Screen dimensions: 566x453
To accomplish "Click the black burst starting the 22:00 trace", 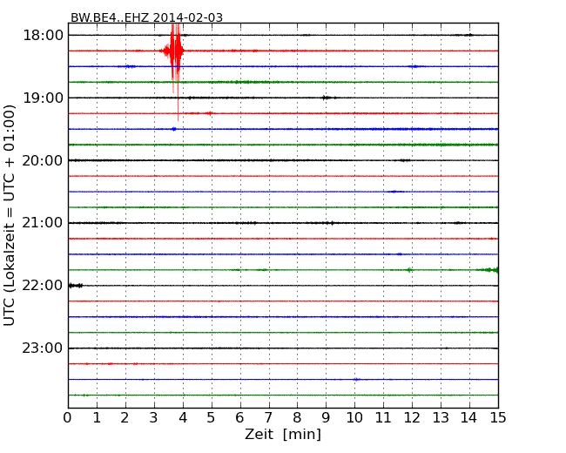I will click(75, 286).
